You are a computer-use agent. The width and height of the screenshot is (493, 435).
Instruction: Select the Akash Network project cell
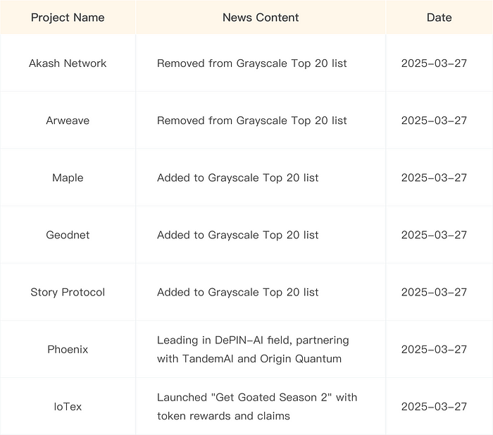tap(68, 63)
